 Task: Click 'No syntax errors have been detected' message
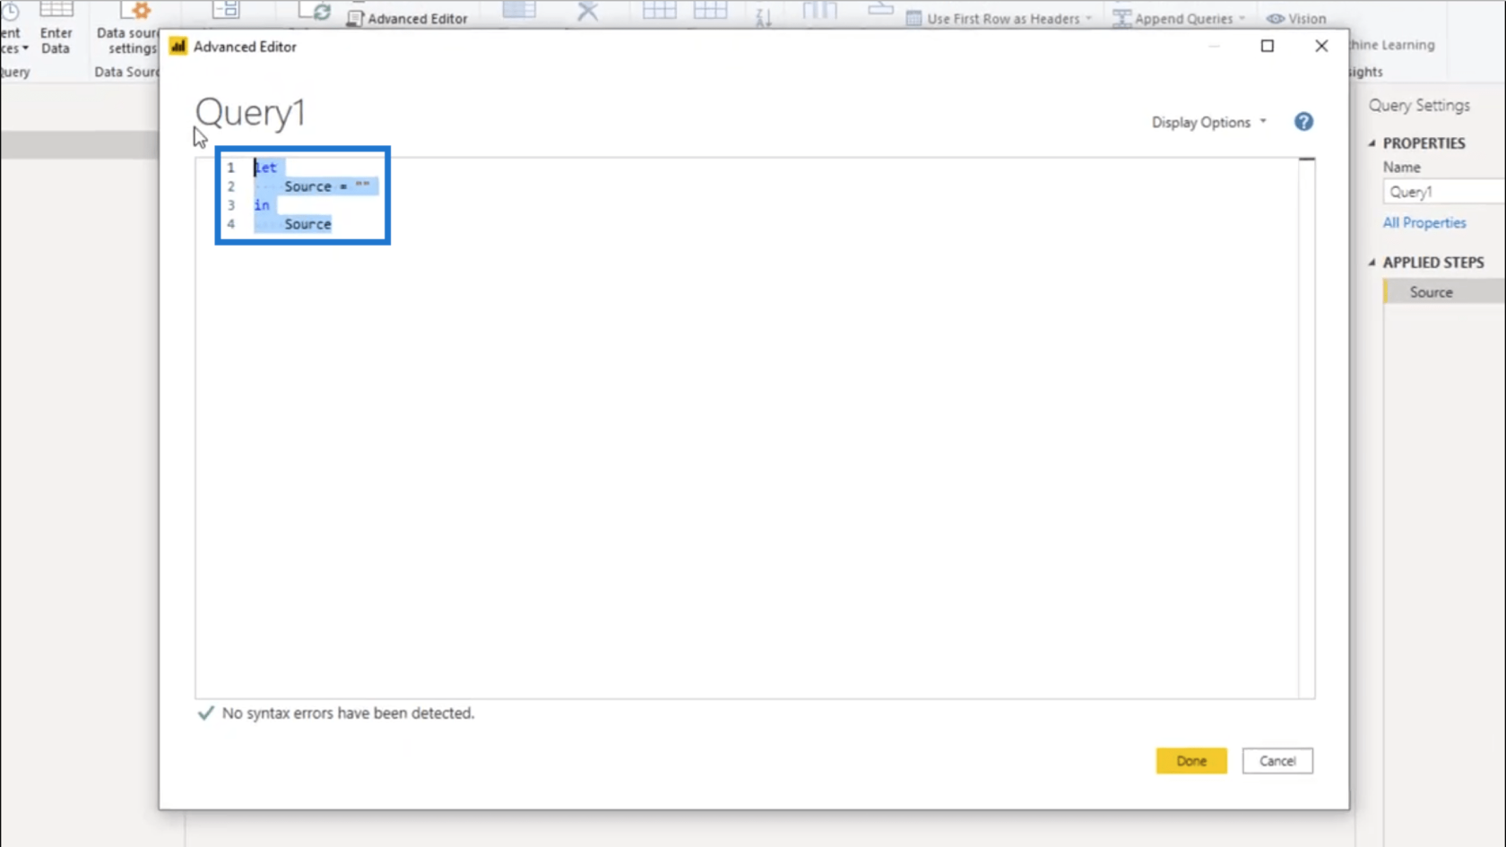point(348,713)
